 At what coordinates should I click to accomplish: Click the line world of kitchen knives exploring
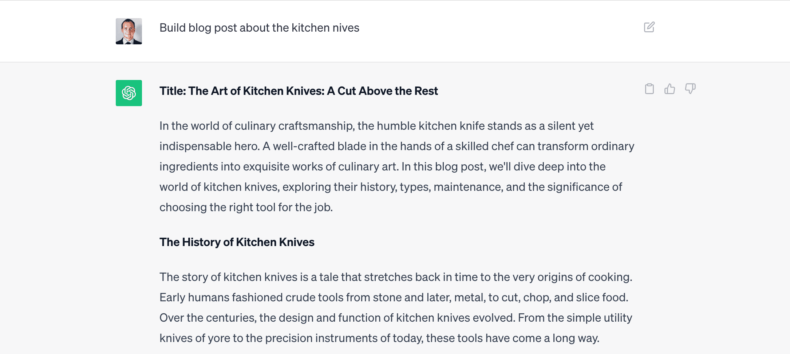(391, 187)
